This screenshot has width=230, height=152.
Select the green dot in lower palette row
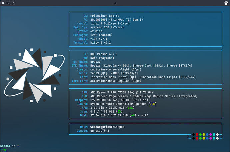tap(200, 138)
